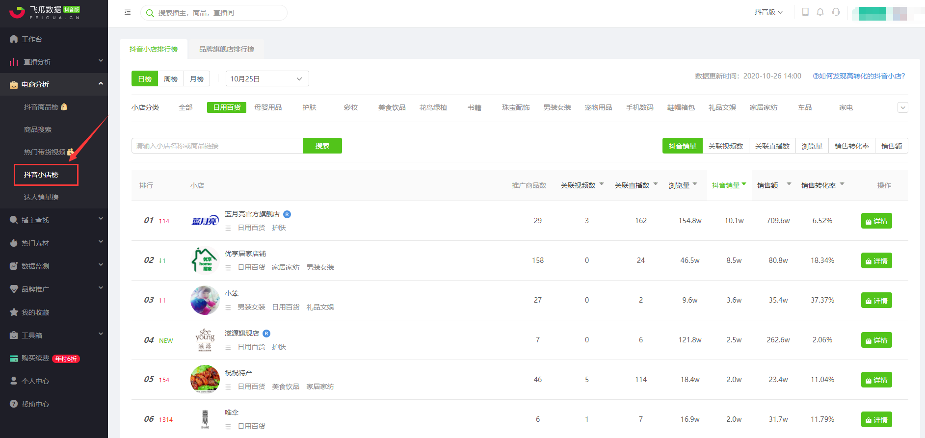Click the R badge next to 蓝月亮官方旗舰店
The height and width of the screenshot is (438, 925).
(x=287, y=214)
